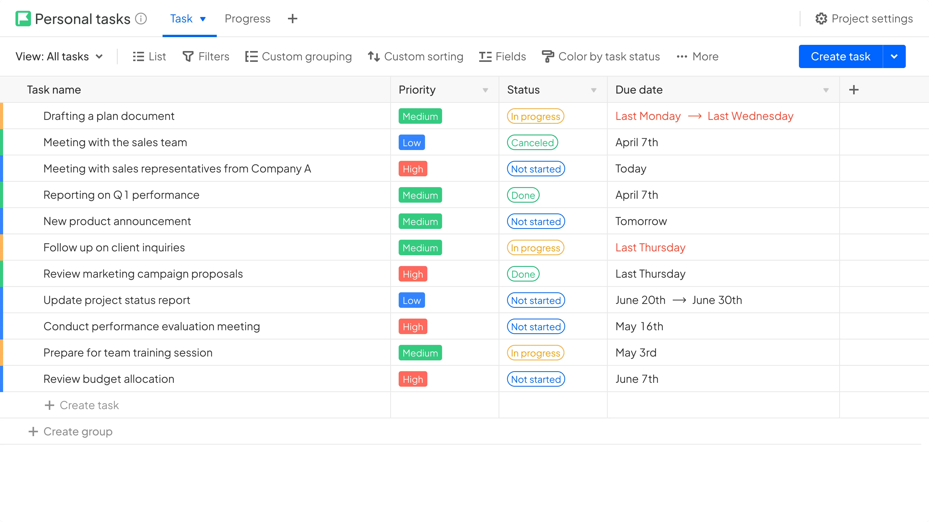Viewport: 929px width, 522px height.
Task: Click the info icon beside Personal tasks
Action: (x=141, y=18)
